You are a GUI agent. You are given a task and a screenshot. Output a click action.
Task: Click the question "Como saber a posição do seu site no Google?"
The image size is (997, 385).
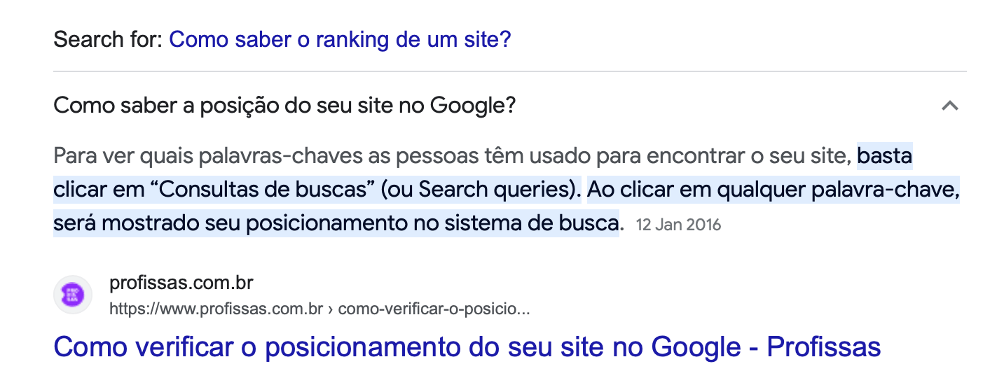(284, 106)
